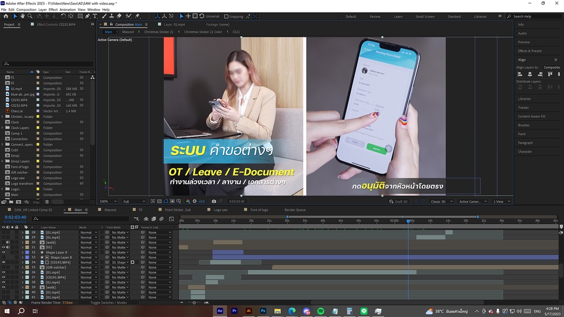The width and height of the screenshot is (564, 317).
Task: Open the Character panel
Action: pyautogui.click(x=525, y=151)
